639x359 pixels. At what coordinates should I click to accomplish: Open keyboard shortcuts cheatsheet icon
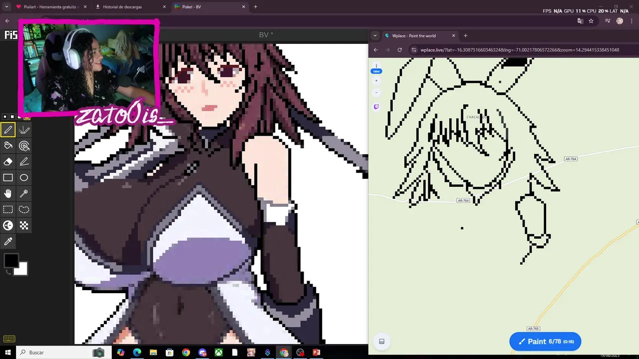[x=9, y=339]
